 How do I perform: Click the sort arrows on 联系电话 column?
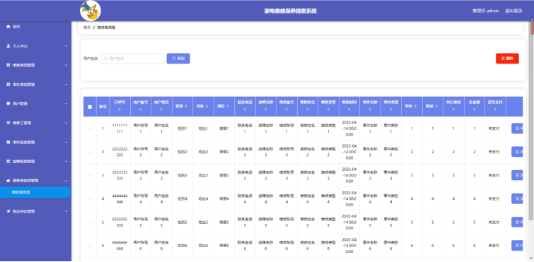tap(245, 109)
